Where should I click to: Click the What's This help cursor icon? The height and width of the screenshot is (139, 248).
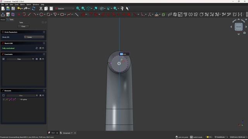[127, 8]
